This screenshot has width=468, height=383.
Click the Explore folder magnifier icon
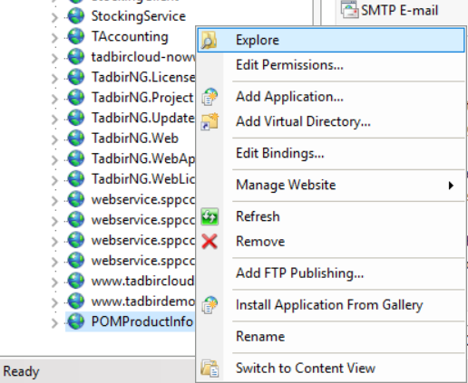pos(210,40)
